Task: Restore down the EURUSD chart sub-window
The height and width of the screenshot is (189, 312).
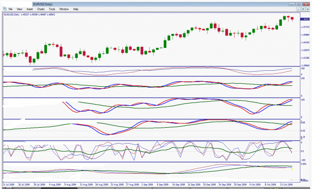Action: (303, 9)
